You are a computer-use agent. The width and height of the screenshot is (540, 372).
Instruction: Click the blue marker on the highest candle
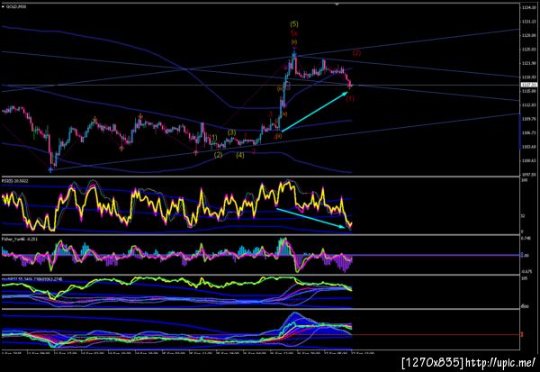(294, 54)
